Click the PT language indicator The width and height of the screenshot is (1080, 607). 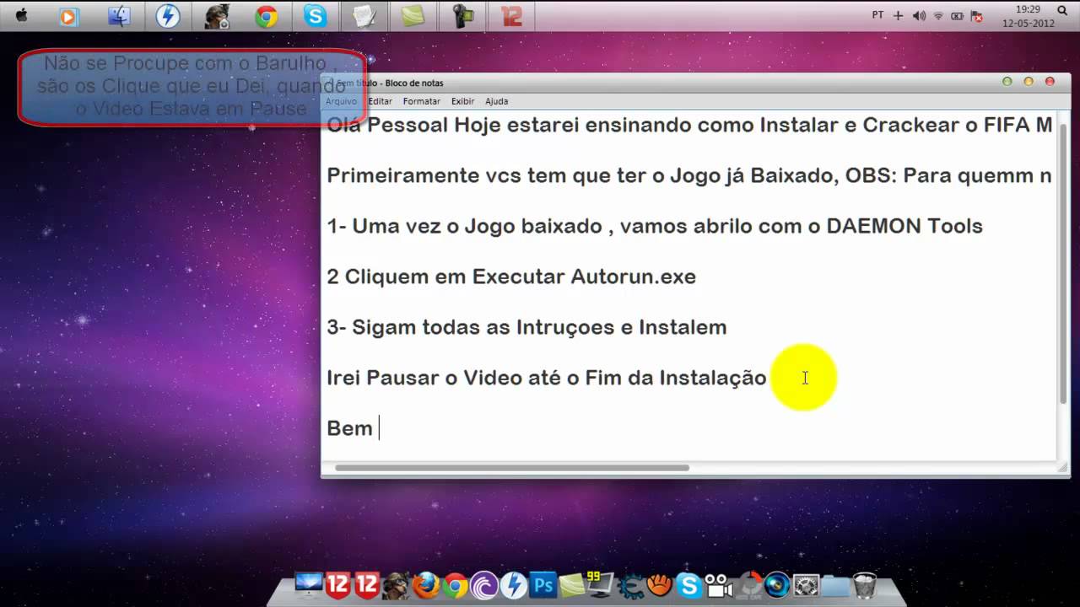[x=877, y=15]
